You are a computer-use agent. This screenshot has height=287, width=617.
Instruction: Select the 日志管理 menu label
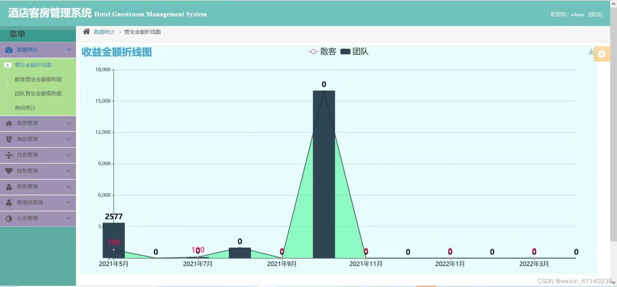(27, 218)
